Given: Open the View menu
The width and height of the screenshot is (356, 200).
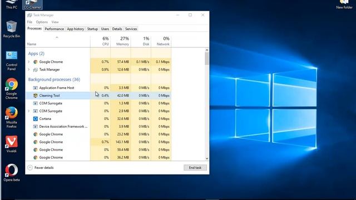Looking at the screenshot, I should (x=55, y=22).
